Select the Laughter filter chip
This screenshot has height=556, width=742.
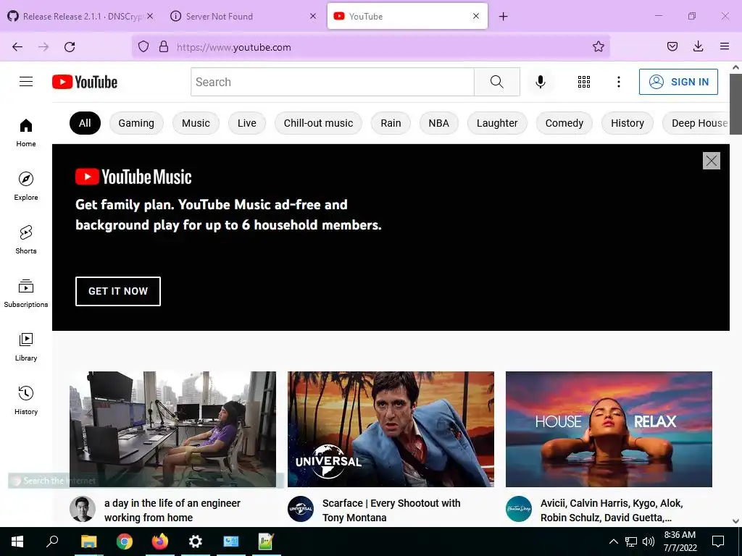point(497,123)
